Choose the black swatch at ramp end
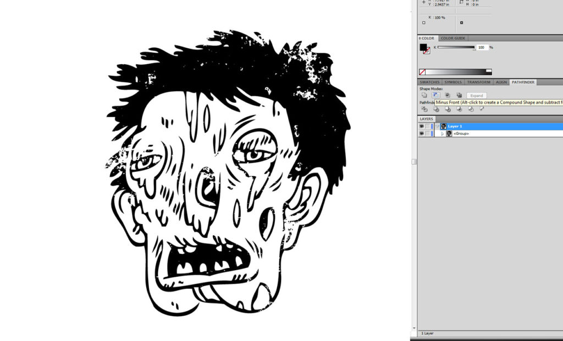The image size is (563, 341). [x=489, y=74]
